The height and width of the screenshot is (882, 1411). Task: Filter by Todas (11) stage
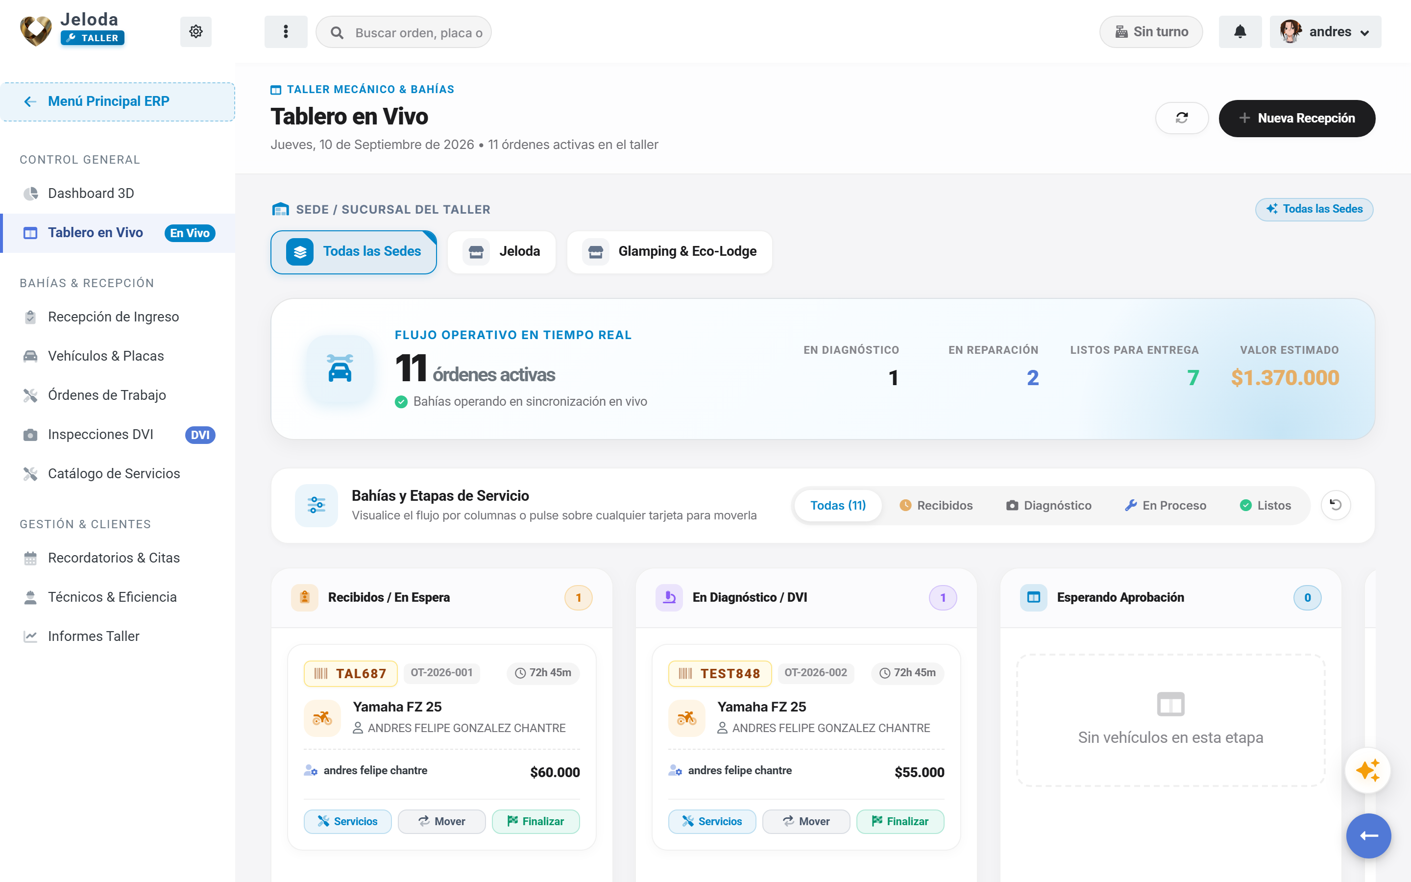click(838, 505)
